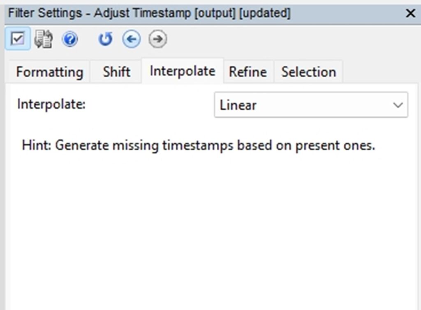Reset settings with the circular arrow icon

coord(105,39)
